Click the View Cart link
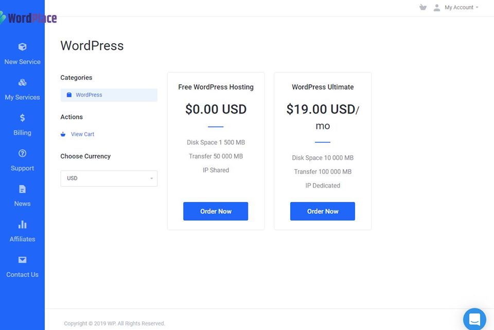 [x=82, y=134]
